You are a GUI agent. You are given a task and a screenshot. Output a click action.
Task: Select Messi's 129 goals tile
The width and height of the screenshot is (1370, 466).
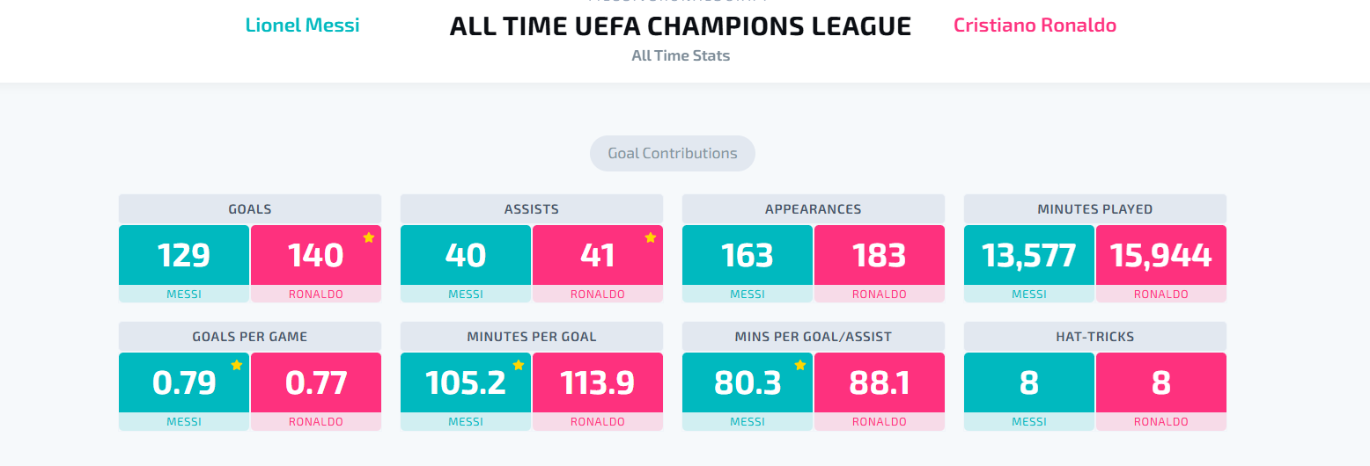184,255
